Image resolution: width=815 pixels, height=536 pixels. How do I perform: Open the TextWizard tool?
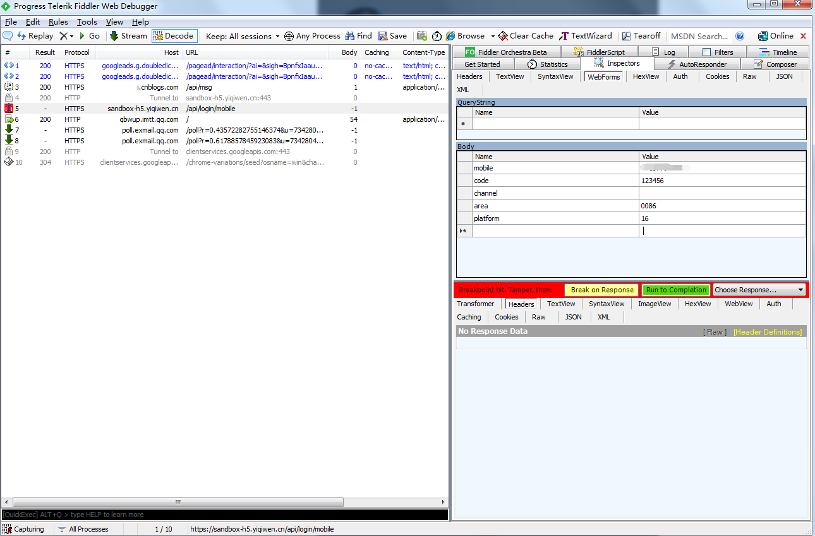click(586, 36)
